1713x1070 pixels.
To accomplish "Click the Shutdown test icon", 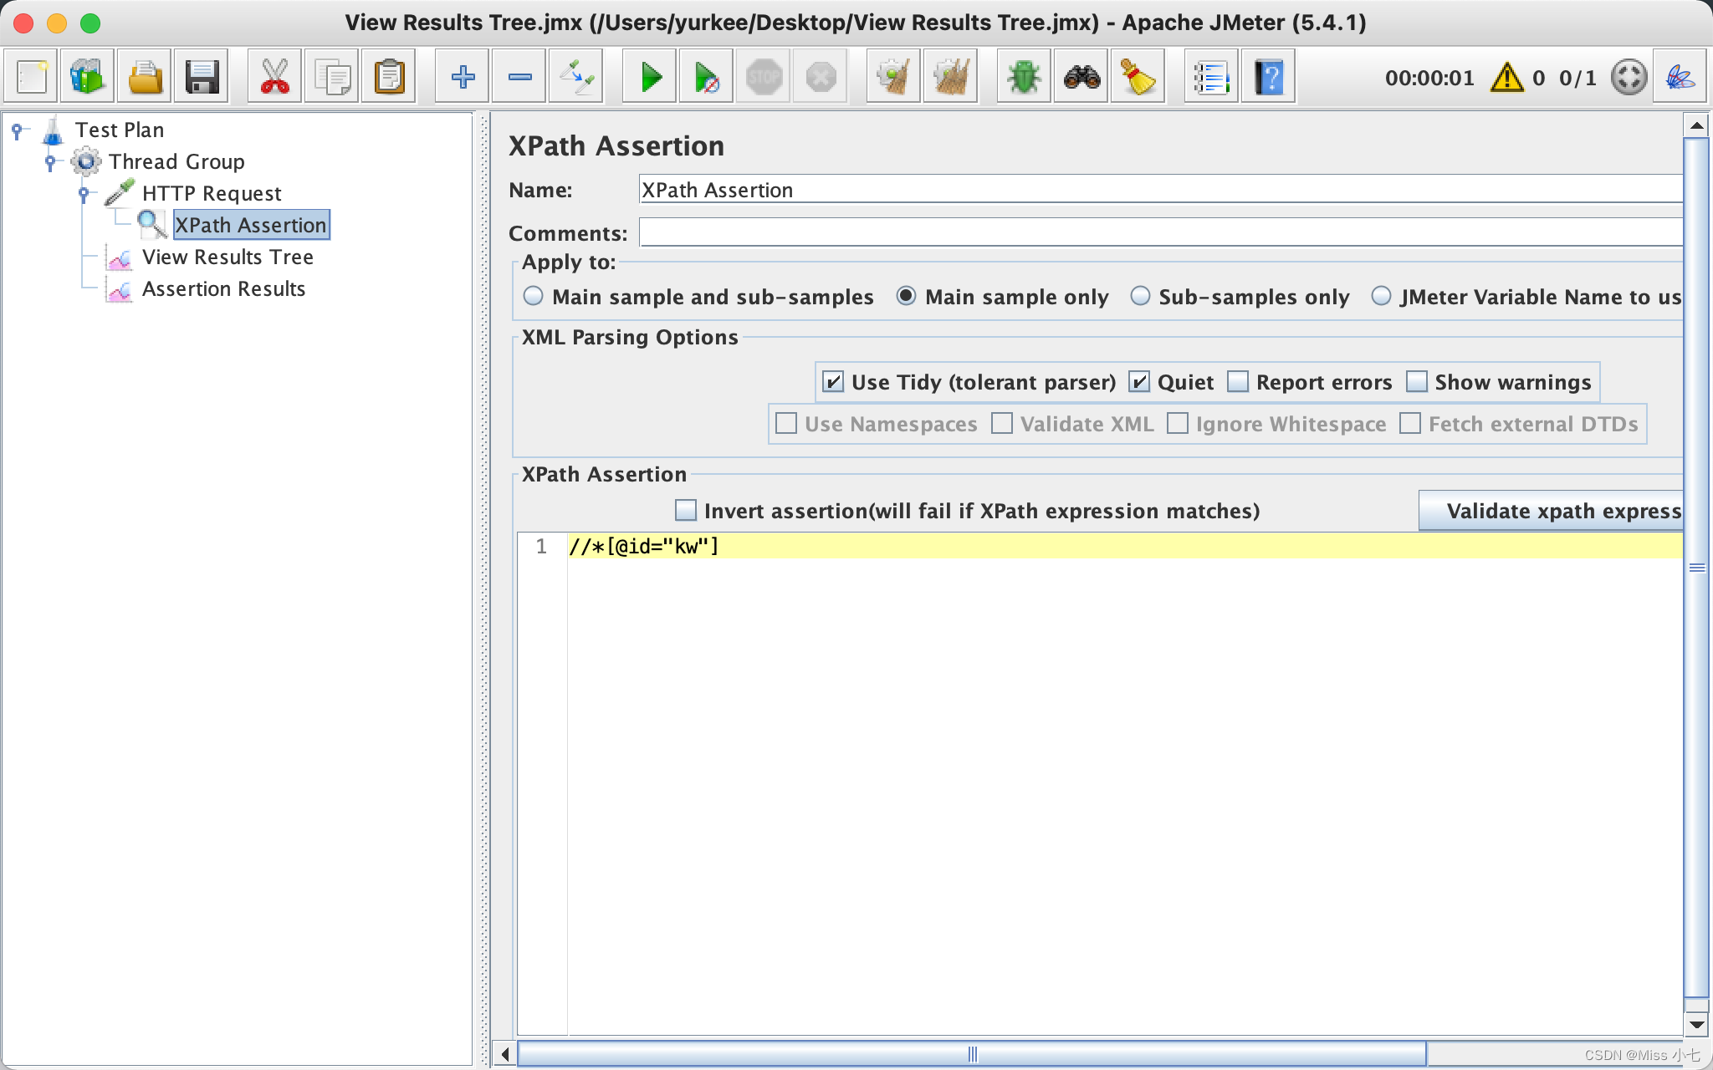I will (x=821, y=78).
